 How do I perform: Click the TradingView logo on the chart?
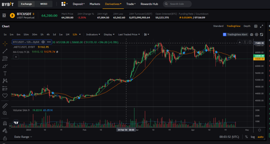point(16,123)
